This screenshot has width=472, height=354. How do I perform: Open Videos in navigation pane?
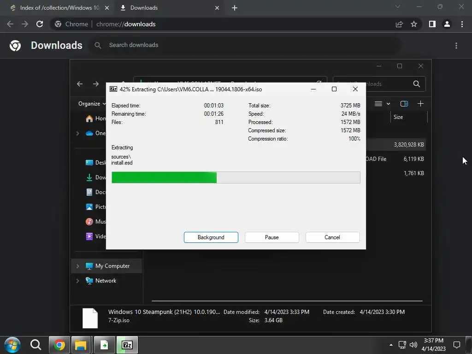click(x=95, y=236)
